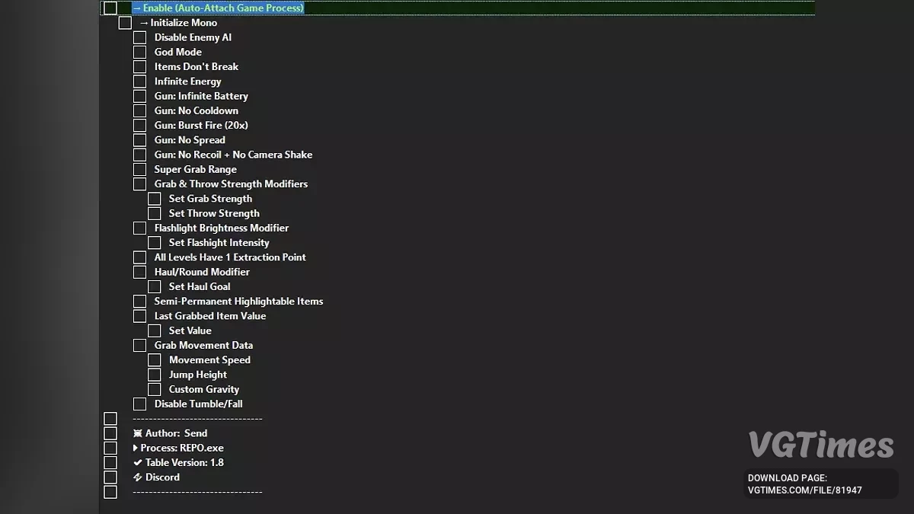This screenshot has width=914, height=514.
Task: Activate the Disable Tumble/Fall option
Action: [139, 404]
